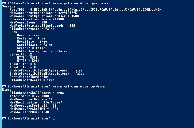The width and height of the screenshot is (194, 128).
Task: Click 'AllowRemoteAccess = true' line
Action: coord(32,80)
